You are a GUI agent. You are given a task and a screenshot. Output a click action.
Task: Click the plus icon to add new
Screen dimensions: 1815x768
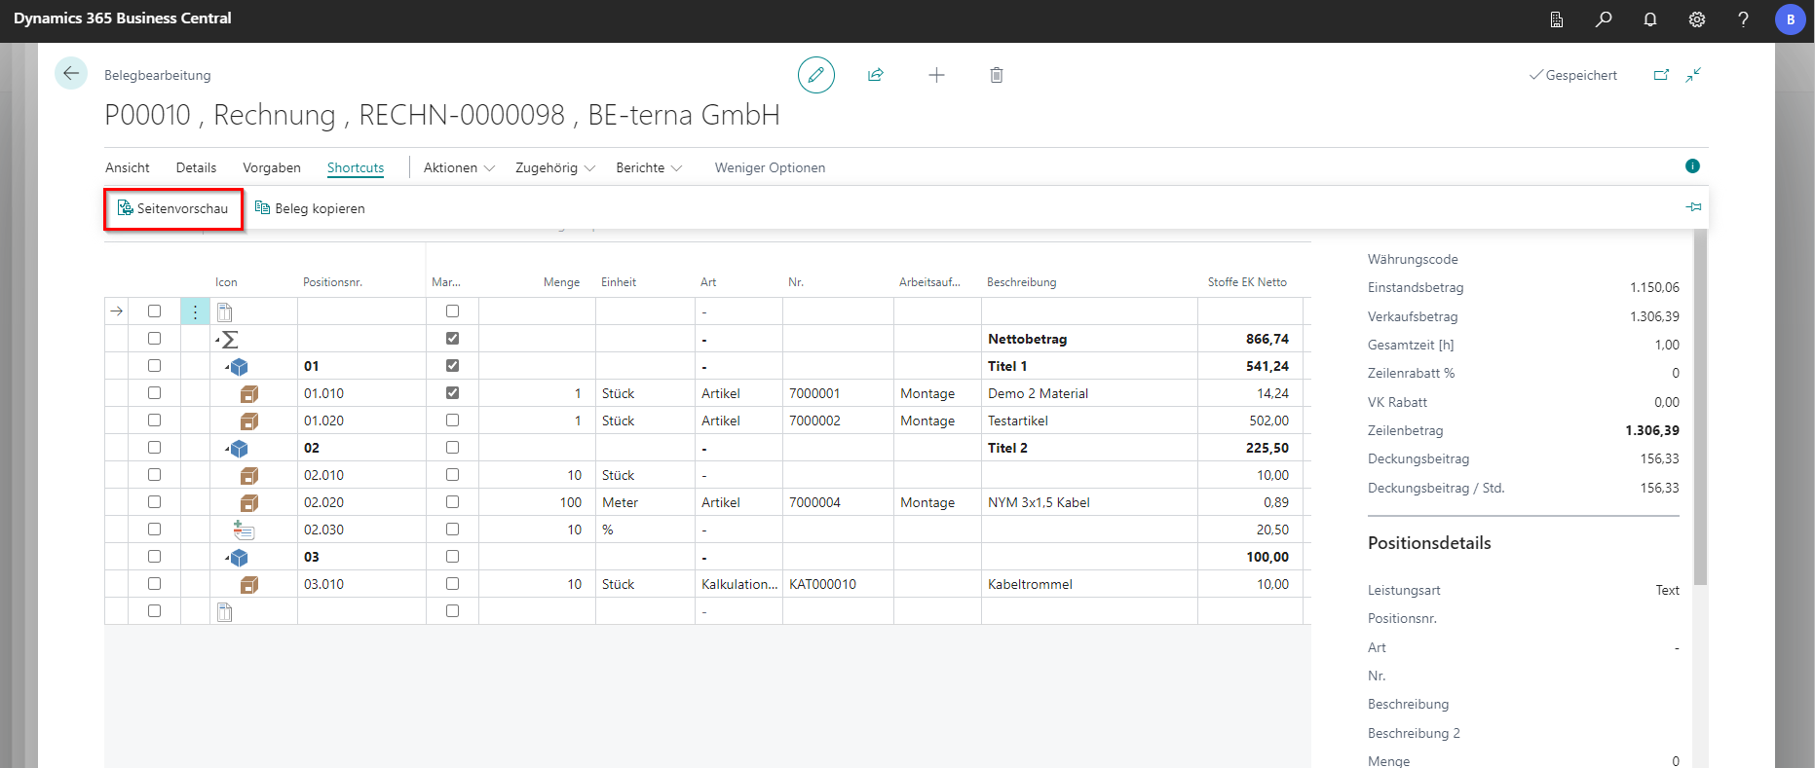point(936,75)
